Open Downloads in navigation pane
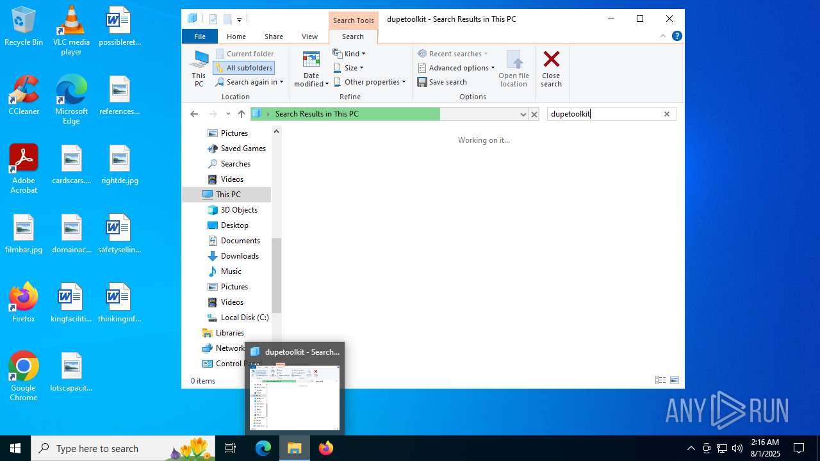 [233, 256]
